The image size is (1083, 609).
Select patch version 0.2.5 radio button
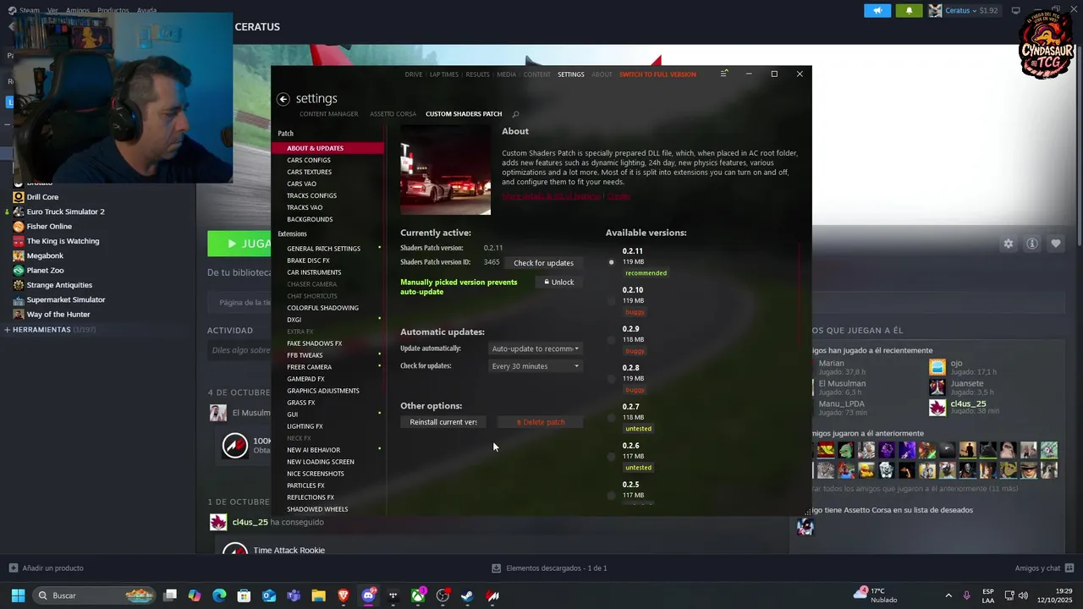[612, 496]
